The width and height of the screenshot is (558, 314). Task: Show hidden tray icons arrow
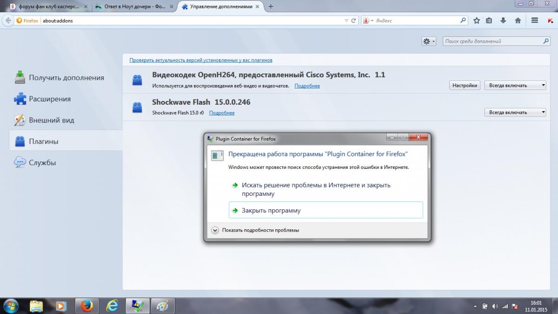[475, 307]
